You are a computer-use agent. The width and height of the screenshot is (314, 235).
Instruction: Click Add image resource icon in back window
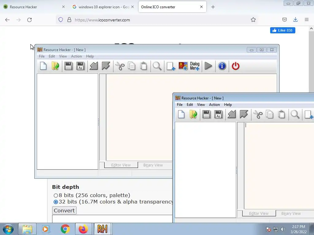(x=183, y=66)
